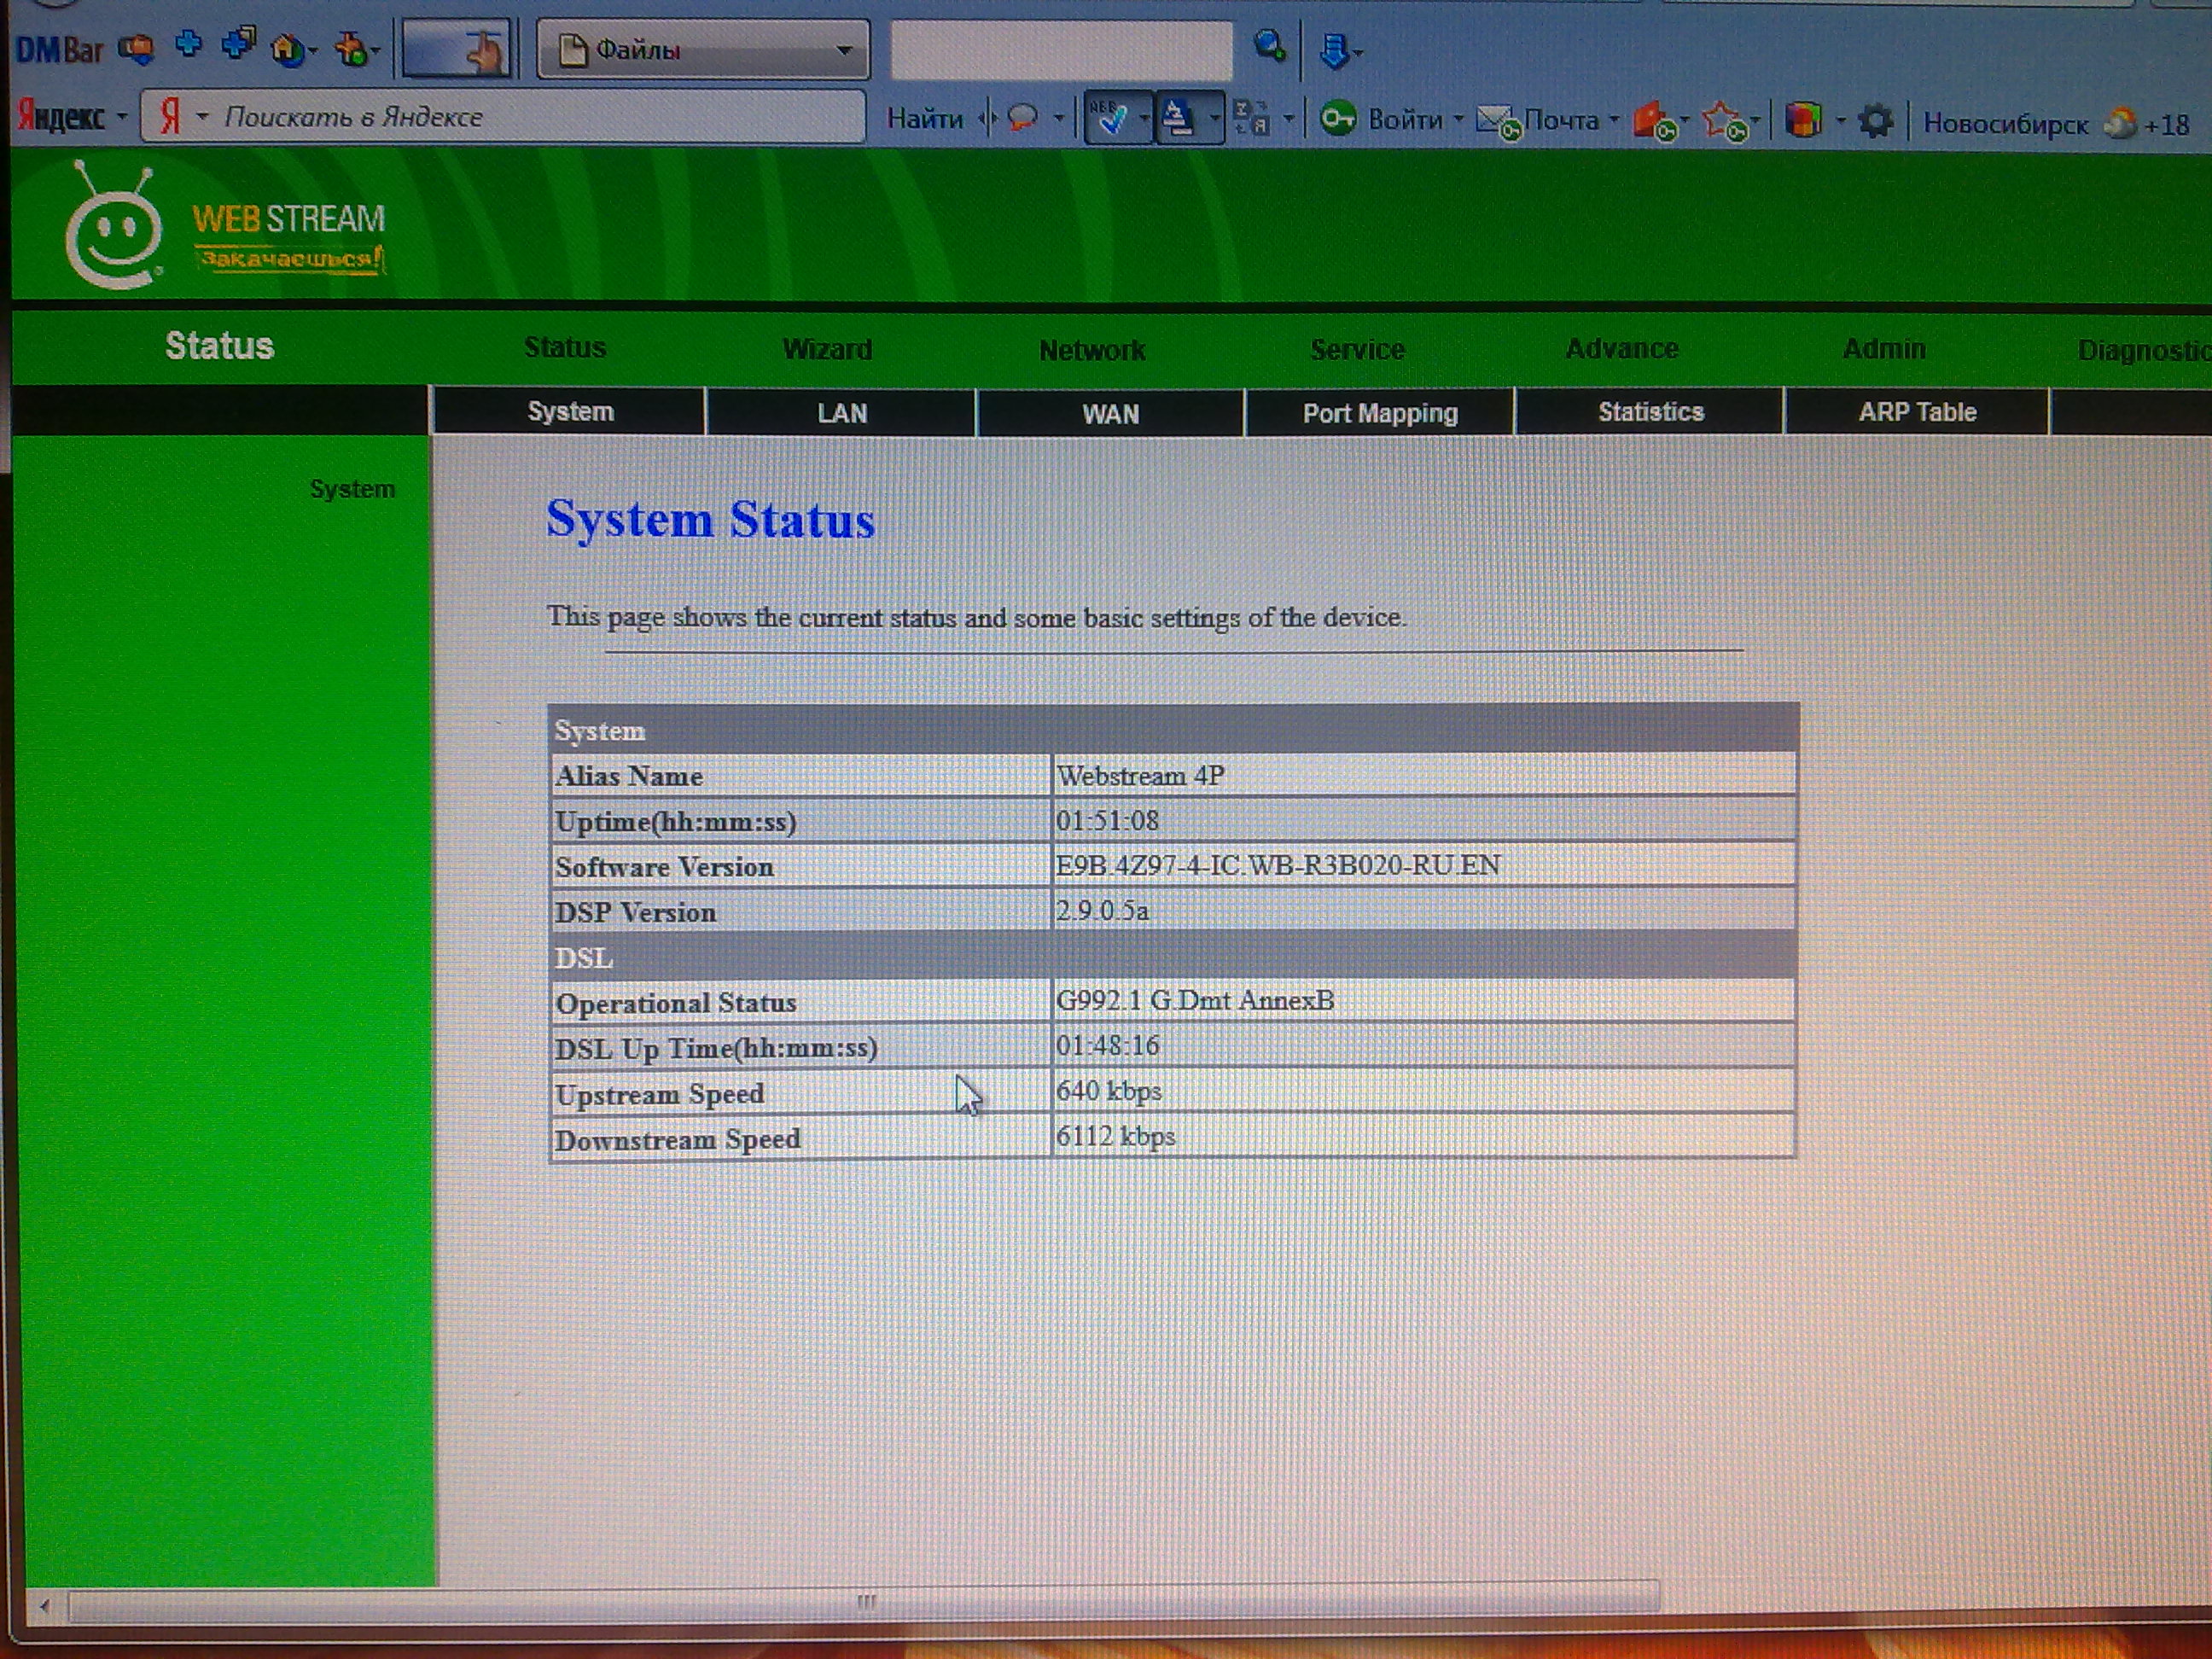The image size is (2212, 1659).
Task: Click the pointing-hand drop zone button
Action: pos(458,49)
